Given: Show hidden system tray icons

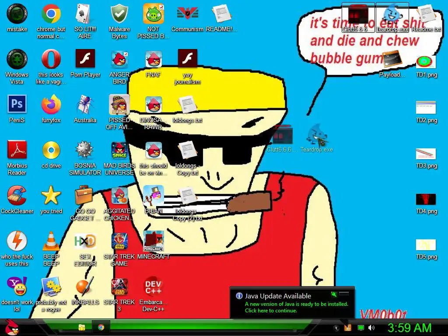Looking at the screenshot, I should click(x=336, y=328).
